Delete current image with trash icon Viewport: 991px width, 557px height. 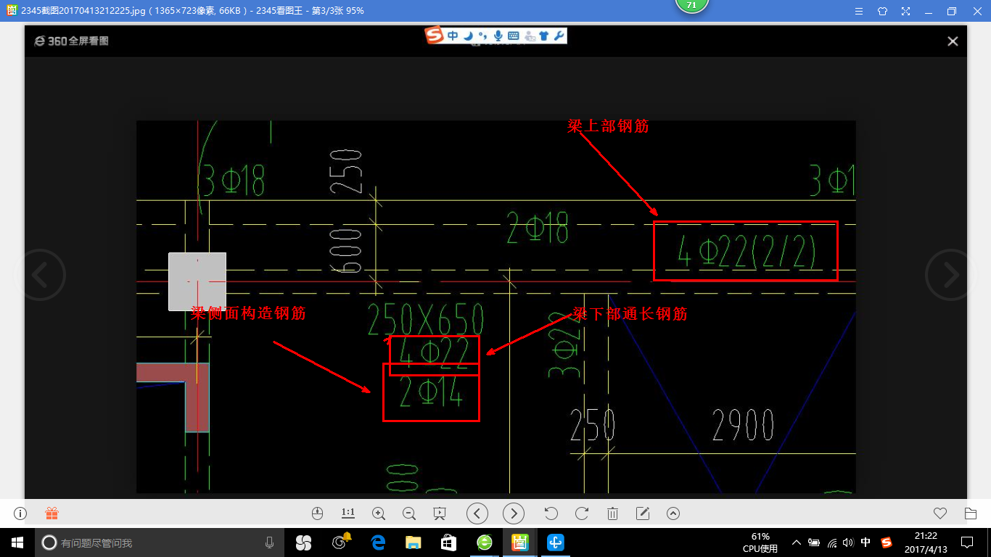tap(612, 513)
